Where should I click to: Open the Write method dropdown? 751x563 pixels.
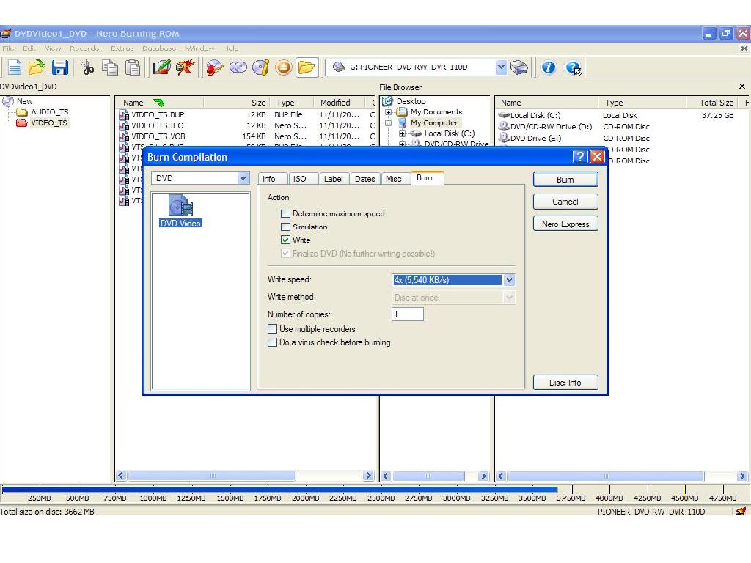coord(509,298)
